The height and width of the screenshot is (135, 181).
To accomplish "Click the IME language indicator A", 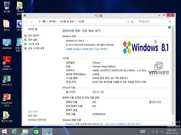I will (162, 132).
